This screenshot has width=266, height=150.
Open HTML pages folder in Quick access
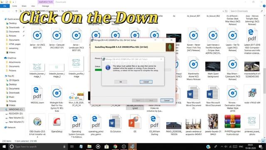click(15, 44)
